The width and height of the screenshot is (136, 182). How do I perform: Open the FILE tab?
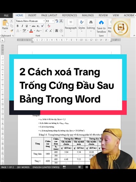click(x=6, y=15)
